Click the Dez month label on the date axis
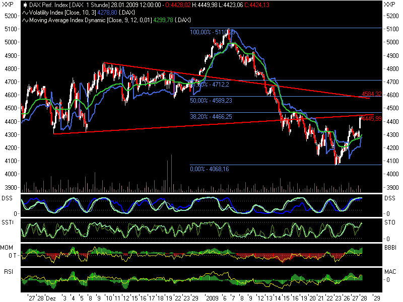 51,298
